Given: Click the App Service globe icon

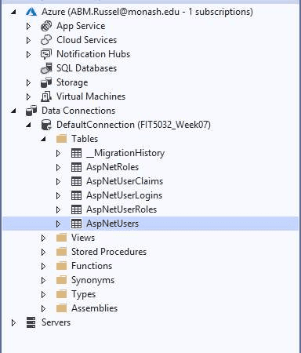Looking at the screenshot, I should point(46,26).
